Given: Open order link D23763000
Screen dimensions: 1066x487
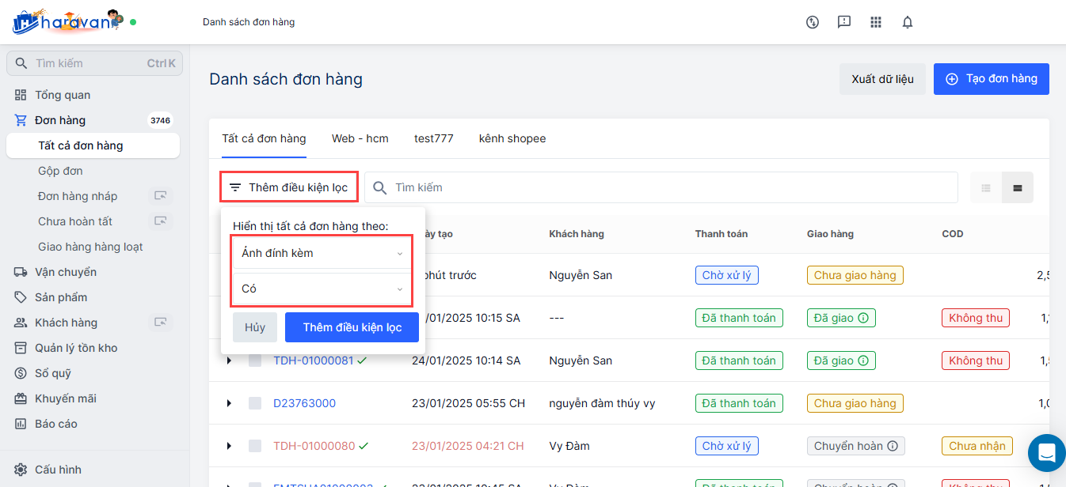Looking at the screenshot, I should pyautogui.click(x=304, y=403).
